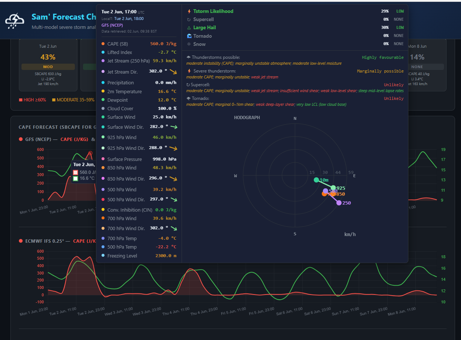Click the red HIGH ≥60% legend swatch

[21, 100]
